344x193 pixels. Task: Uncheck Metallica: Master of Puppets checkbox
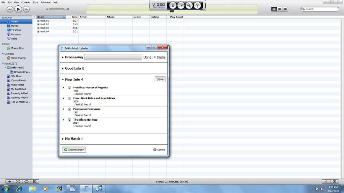coord(70,88)
